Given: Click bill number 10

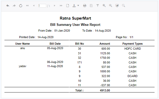Looking at the screenshot, I should [x=79, y=81].
